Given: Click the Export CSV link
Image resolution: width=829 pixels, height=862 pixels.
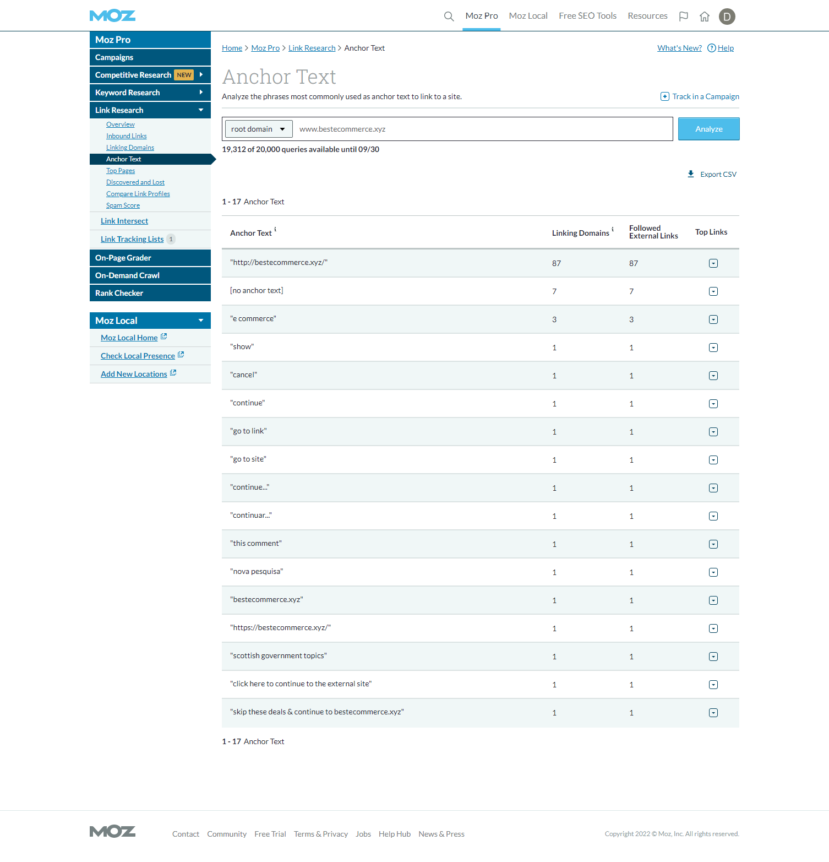Looking at the screenshot, I should (718, 174).
